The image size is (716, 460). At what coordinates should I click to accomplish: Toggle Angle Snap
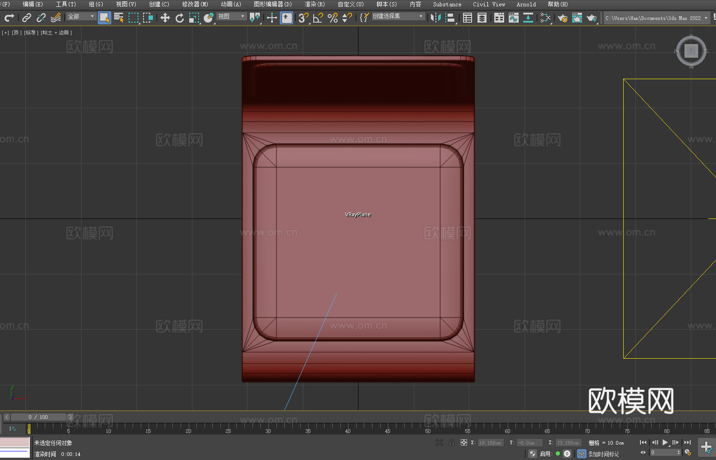[x=318, y=18]
